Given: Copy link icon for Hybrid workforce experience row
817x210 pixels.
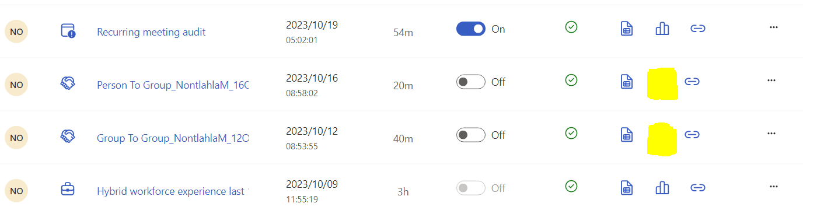Looking at the screenshot, I should [698, 188].
